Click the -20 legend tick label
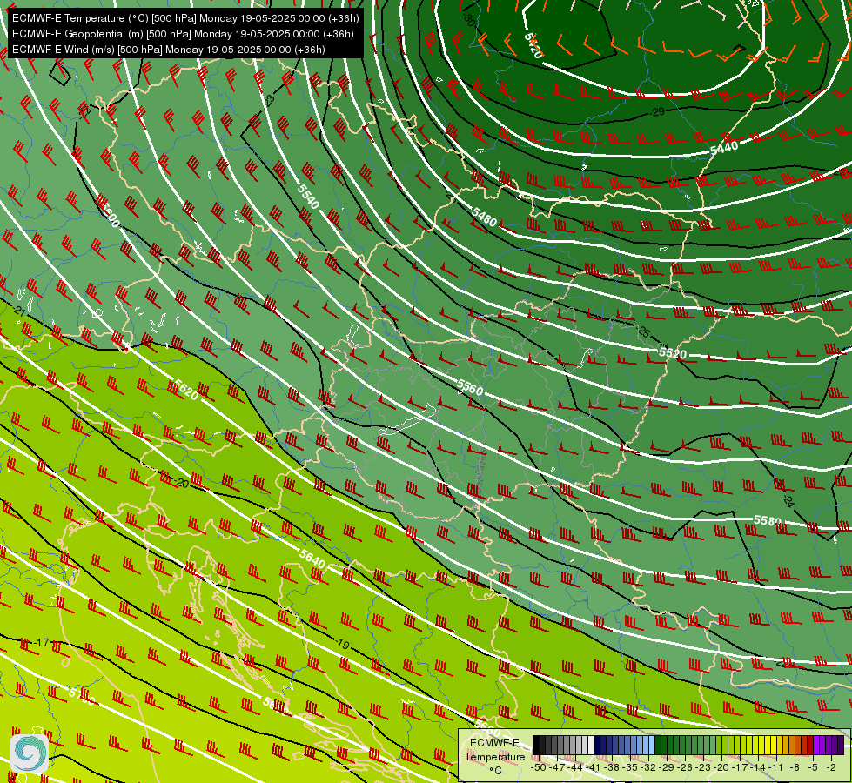The width and height of the screenshot is (852, 783). (721, 767)
